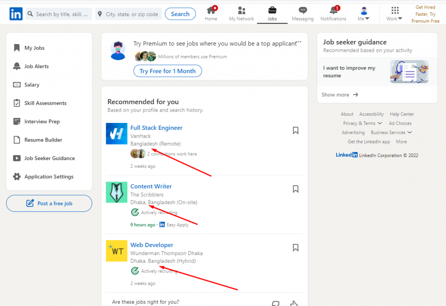Open Skill Assessments in sidebar

[40, 103]
